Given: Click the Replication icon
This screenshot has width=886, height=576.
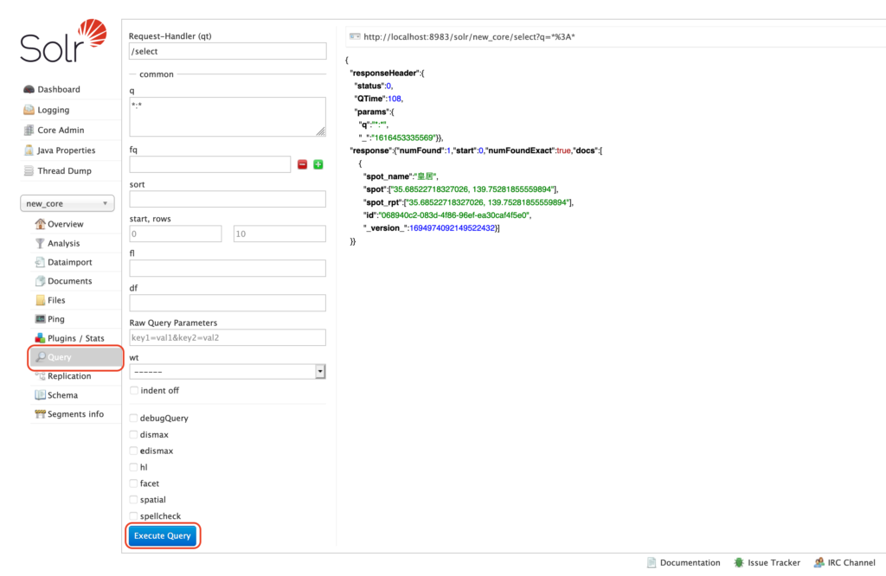Looking at the screenshot, I should (x=40, y=376).
